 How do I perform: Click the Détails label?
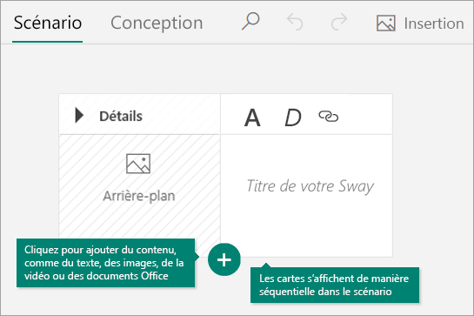pos(121,117)
